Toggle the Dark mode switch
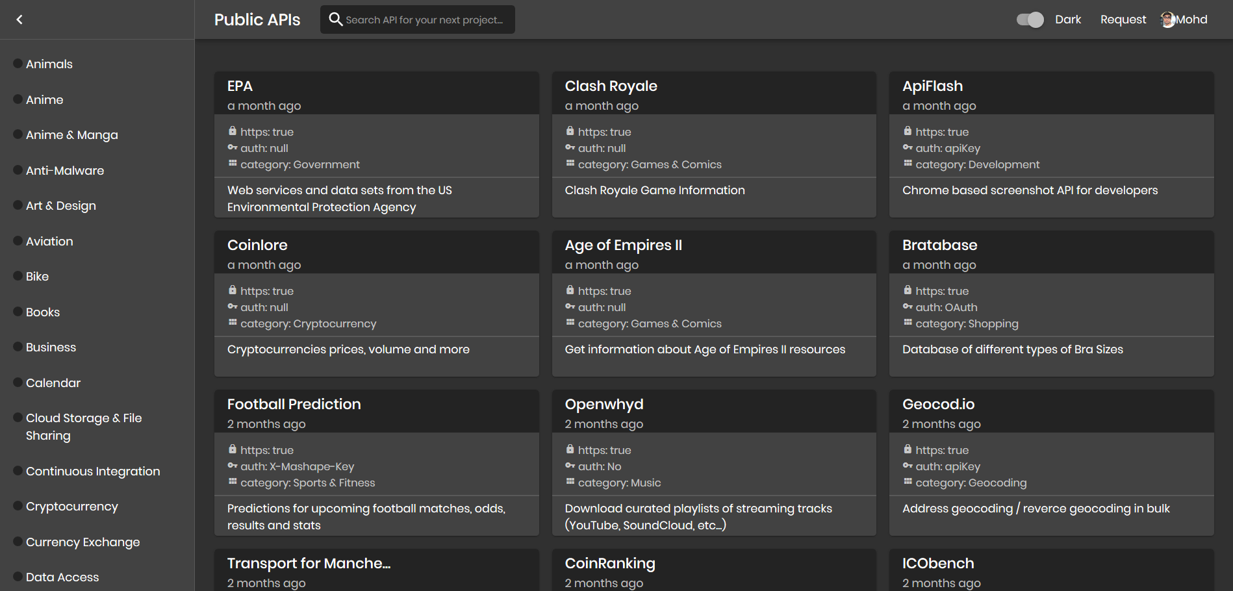This screenshot has height=591, width=1233. [x=1030, y=19]
